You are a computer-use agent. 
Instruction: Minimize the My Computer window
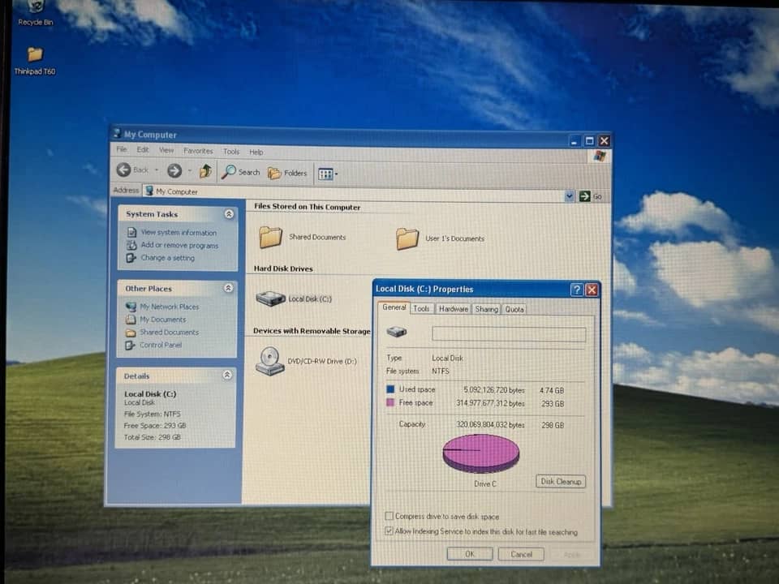[x=575, y=140]
